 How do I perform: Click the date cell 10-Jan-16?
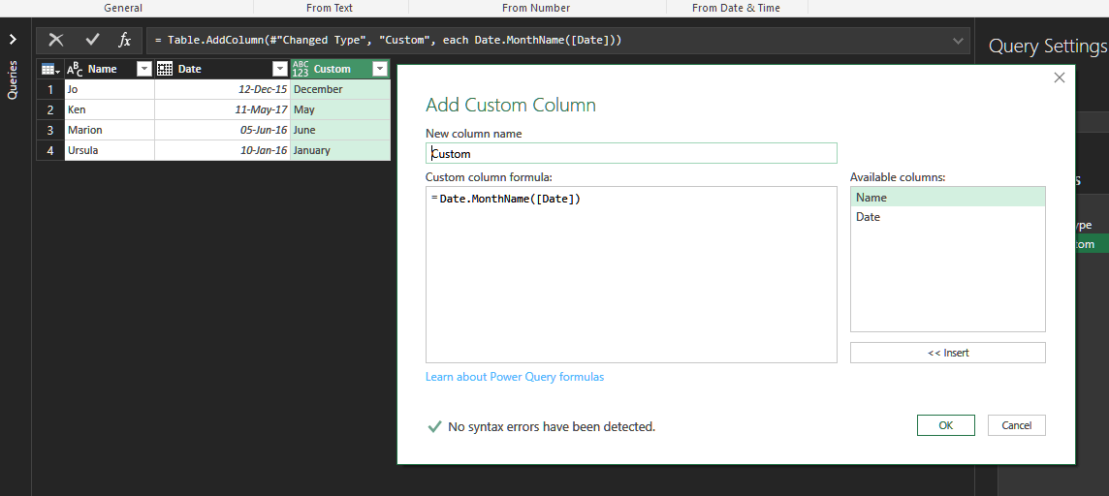pyautogui.click(x=222, y=150)
